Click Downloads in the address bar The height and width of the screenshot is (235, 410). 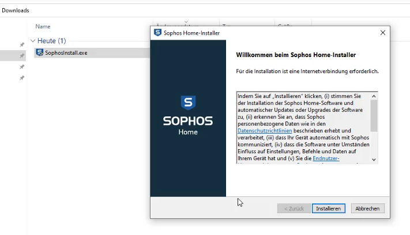[x=16, y=10]
